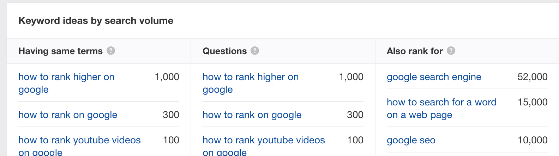Click the 'Also rank for' column header
Image resolution: width=559 pixels, height=156 pixels.
(x=415, y=51)
